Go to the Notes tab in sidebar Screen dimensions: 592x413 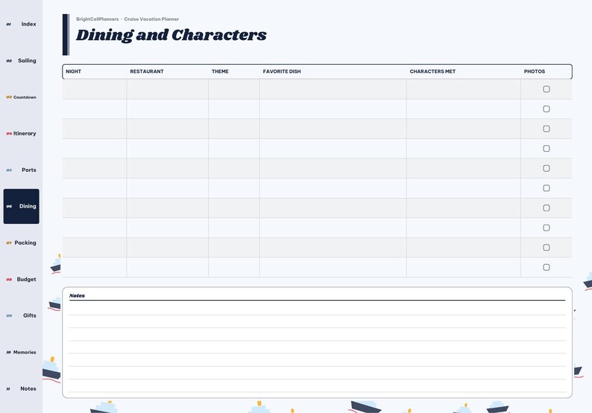coord(21,388)
